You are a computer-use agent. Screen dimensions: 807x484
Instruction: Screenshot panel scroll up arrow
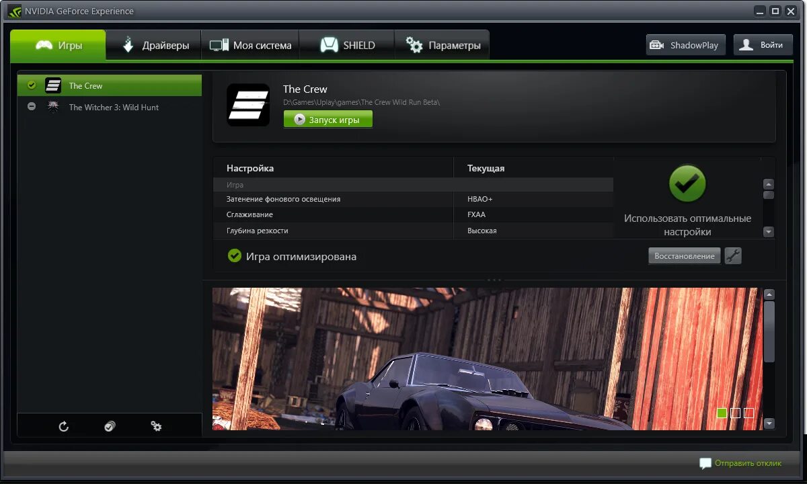pyautogui.click(x=769, y=294)
